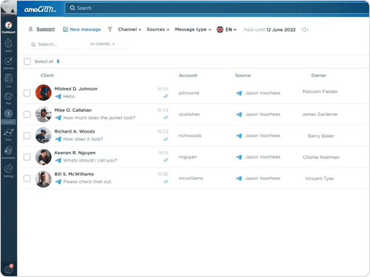370x277 pixels.
Task: Start a New message
Action: (82, 29)
